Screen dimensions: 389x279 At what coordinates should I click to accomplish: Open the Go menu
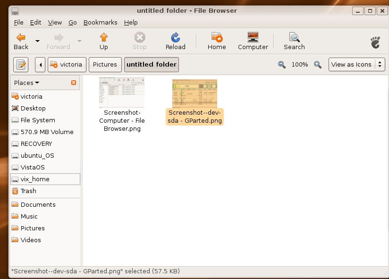point(72,23)
